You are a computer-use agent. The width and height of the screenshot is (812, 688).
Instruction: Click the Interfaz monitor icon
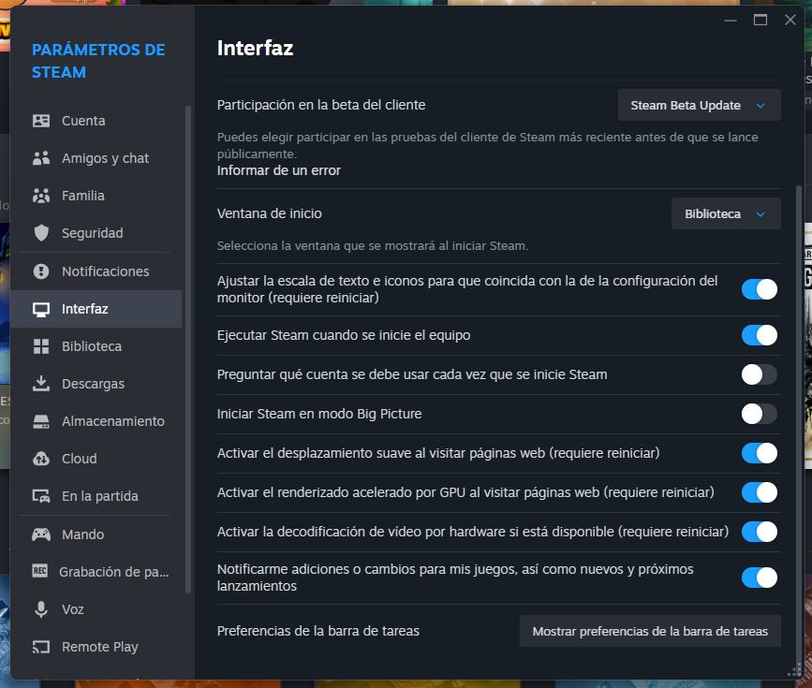coord(41,309)
